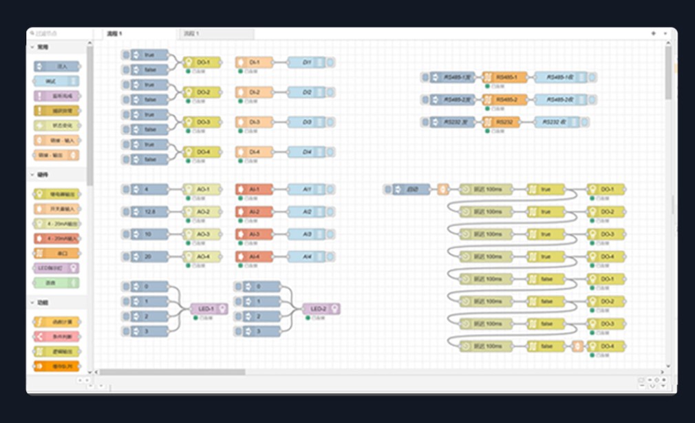Viewport: 695px width, 423px height.
Task: Select the AO-2 analog output node
Action: coord(202,212)
